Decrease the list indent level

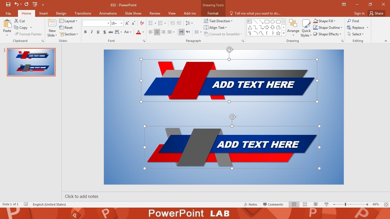coord(172,23)
